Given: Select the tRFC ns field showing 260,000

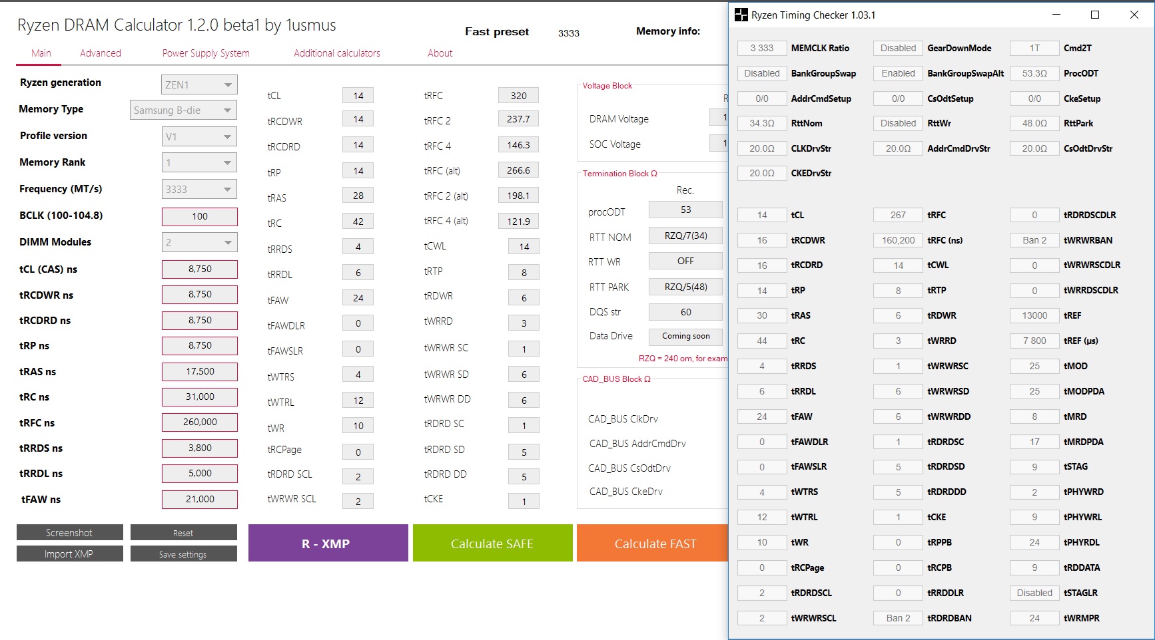Looking at the screenshot, I should pyautogui.click(x=200, y=422).
